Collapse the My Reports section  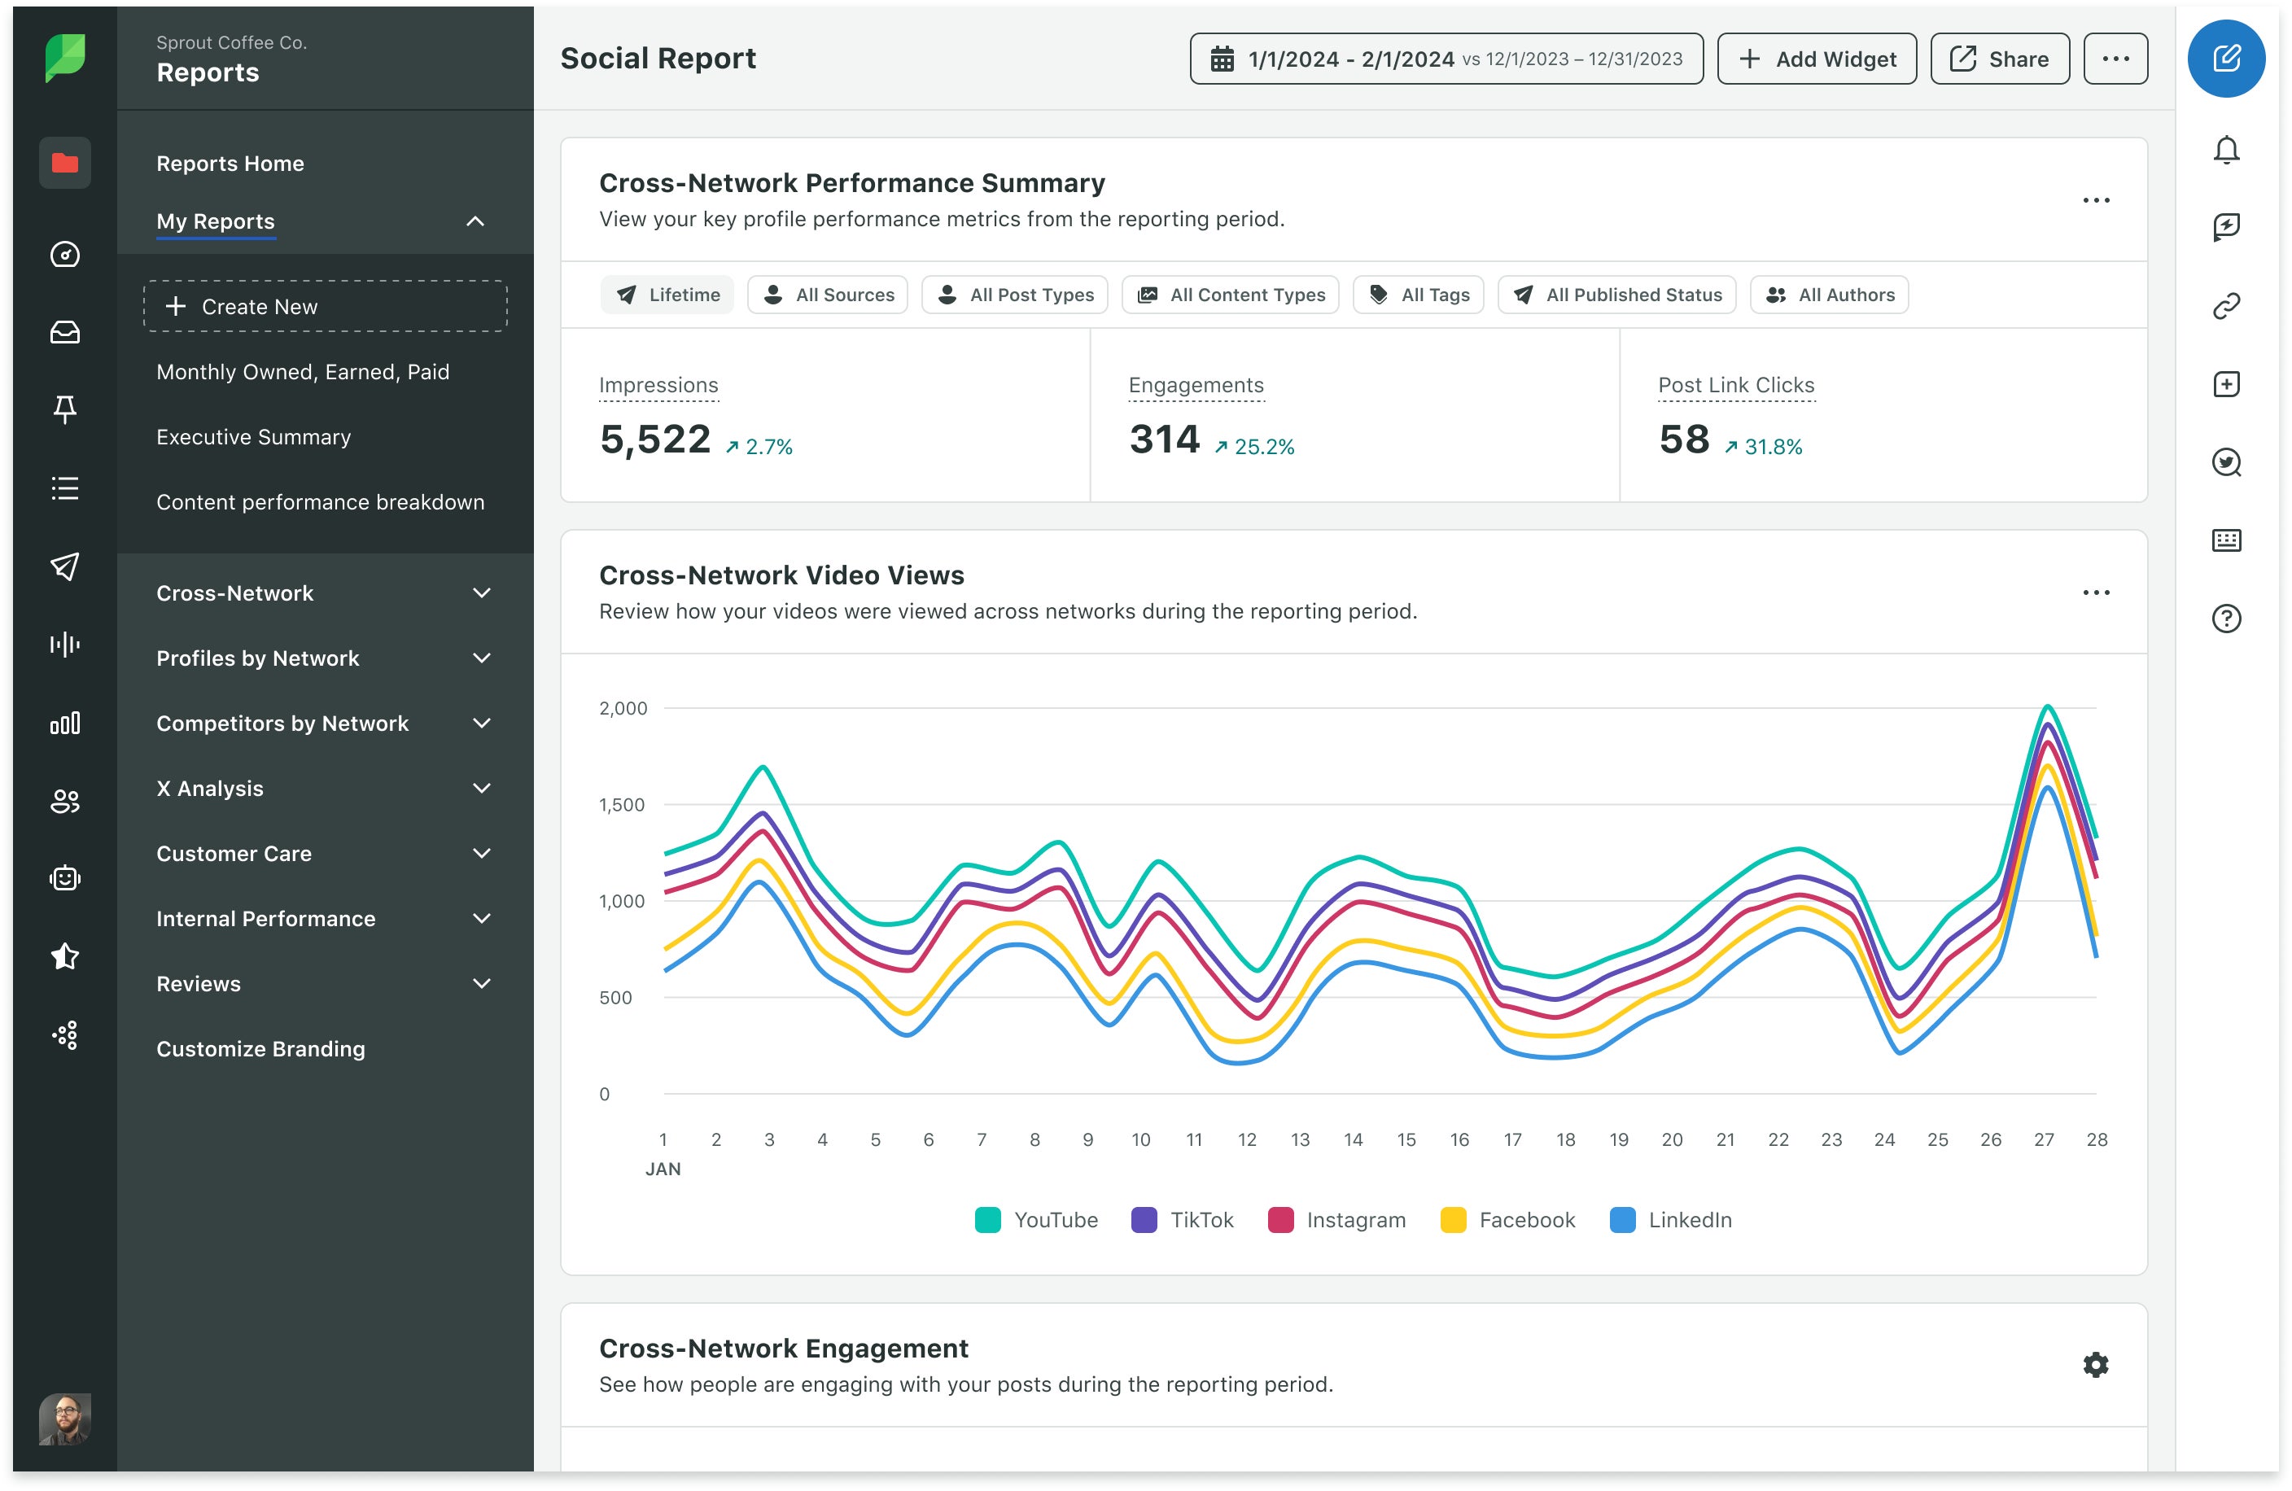474,221
